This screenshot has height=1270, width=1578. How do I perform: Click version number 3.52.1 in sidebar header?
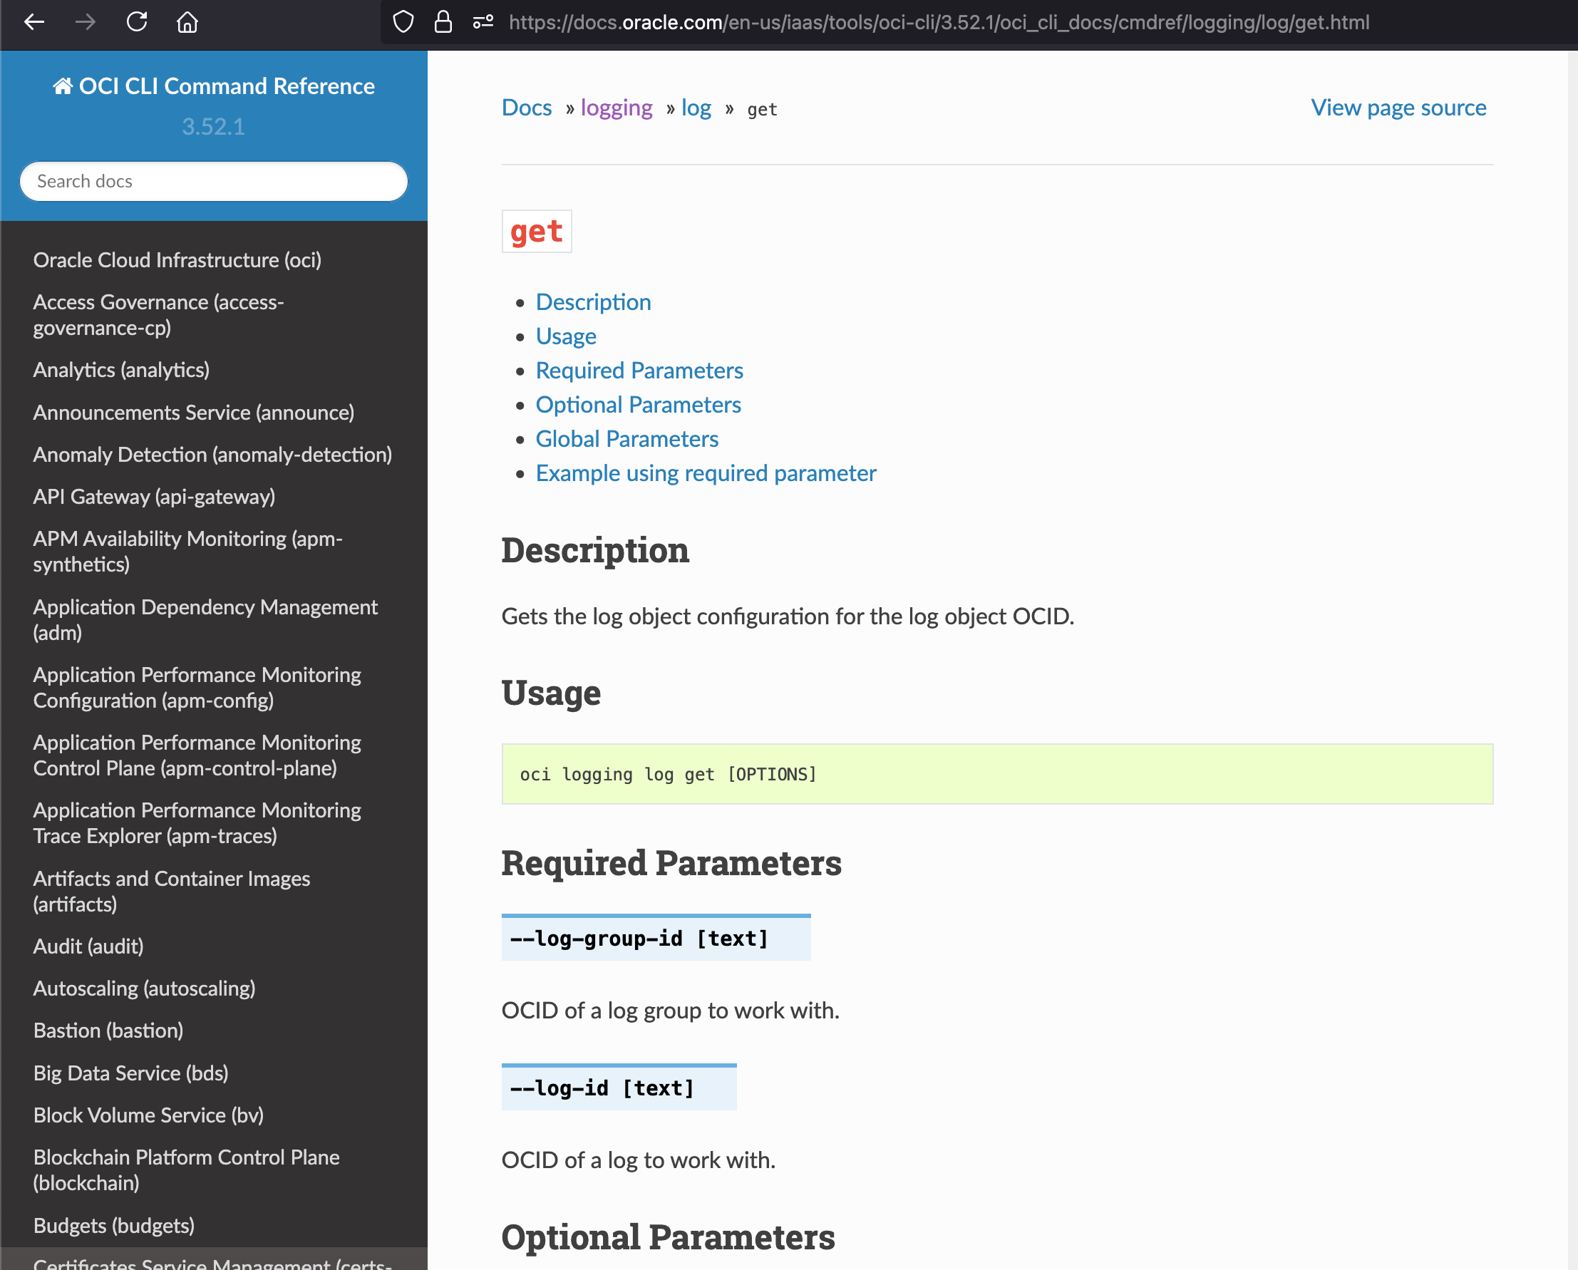[213, 127]
